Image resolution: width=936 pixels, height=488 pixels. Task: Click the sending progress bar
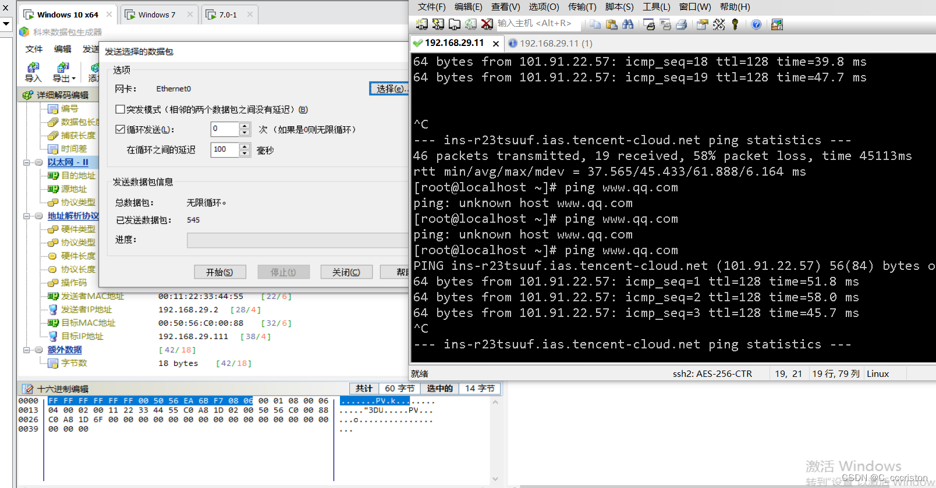297,240
